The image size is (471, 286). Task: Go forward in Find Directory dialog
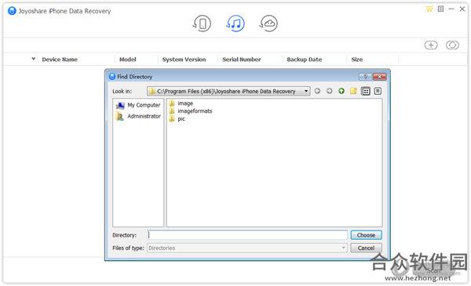pos(330,91)
